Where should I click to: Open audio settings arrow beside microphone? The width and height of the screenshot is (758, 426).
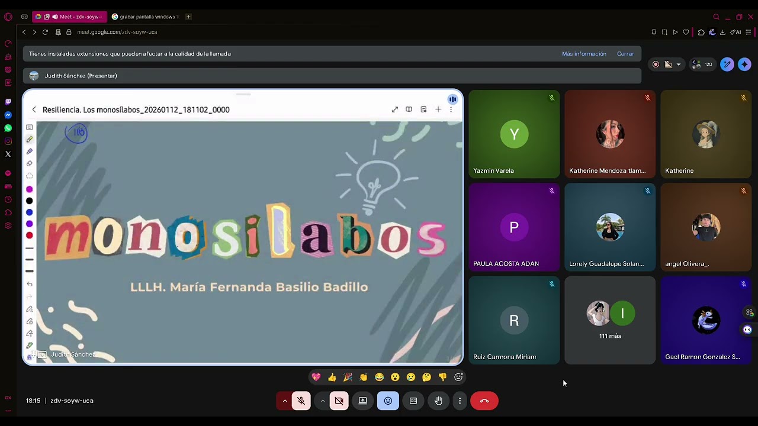pyautogui.click(x=285, y=401)
